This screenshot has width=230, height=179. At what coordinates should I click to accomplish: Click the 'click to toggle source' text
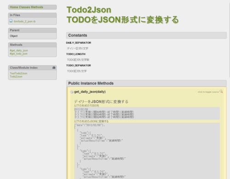(208, 92)
